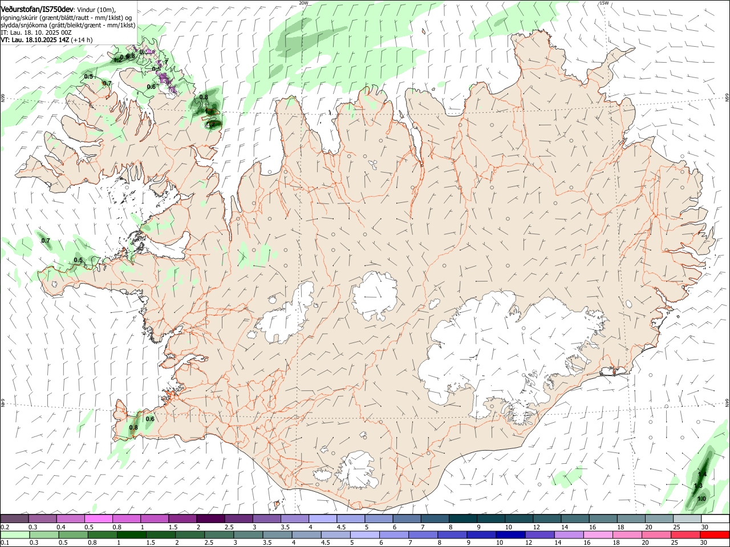This screenshot has height=547, width=730.
Task: Click the 'VT: Lau. 18.10.2025 14Z' valid time
Action: pos(34,40)
